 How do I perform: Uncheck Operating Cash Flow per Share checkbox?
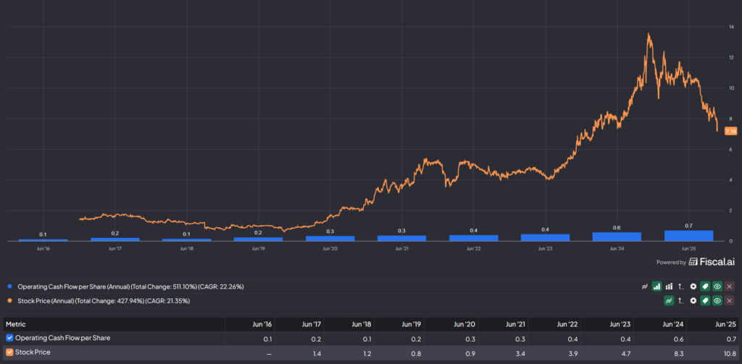[9, 337]
